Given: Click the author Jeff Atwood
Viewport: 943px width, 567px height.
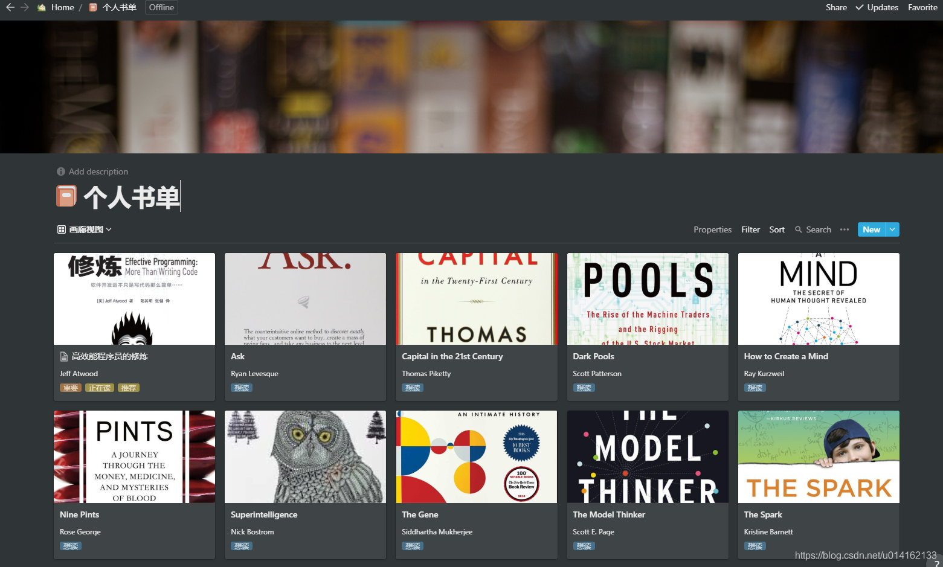Looking at the screenshot, I should [79, 374].
